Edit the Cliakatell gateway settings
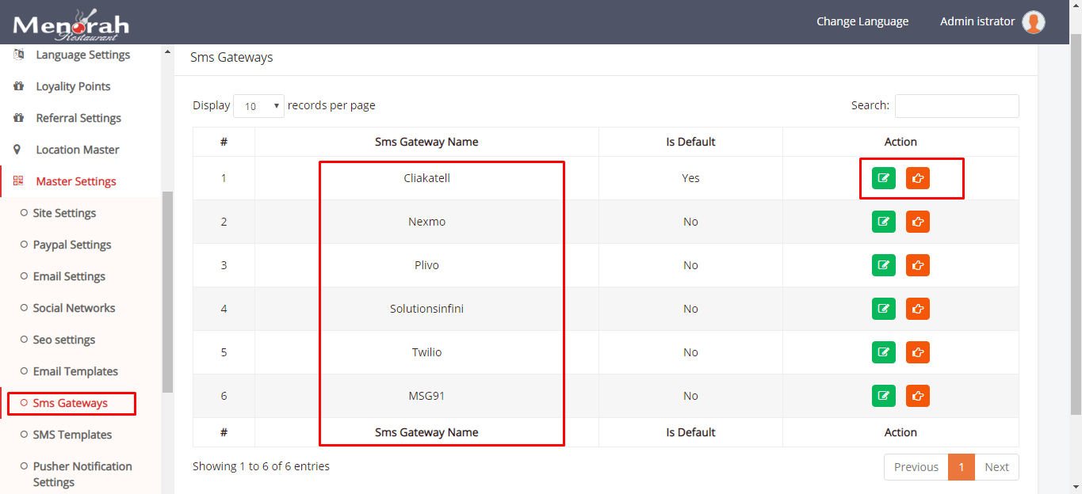 883,178
